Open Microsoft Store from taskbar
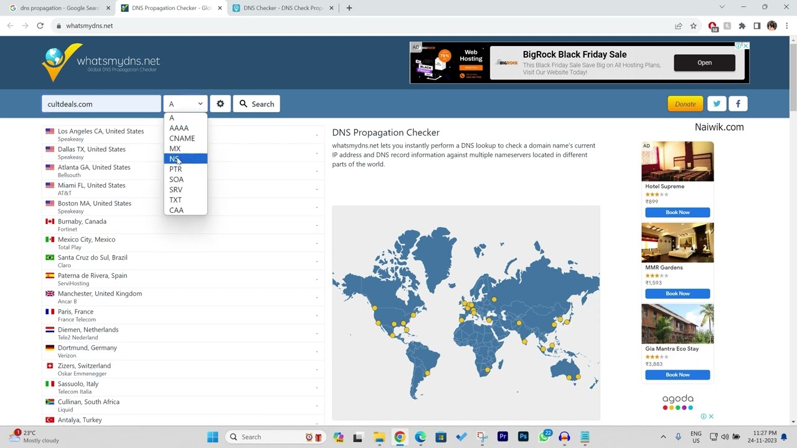Screen dimensions: 797x448 (x=441, y=437)
